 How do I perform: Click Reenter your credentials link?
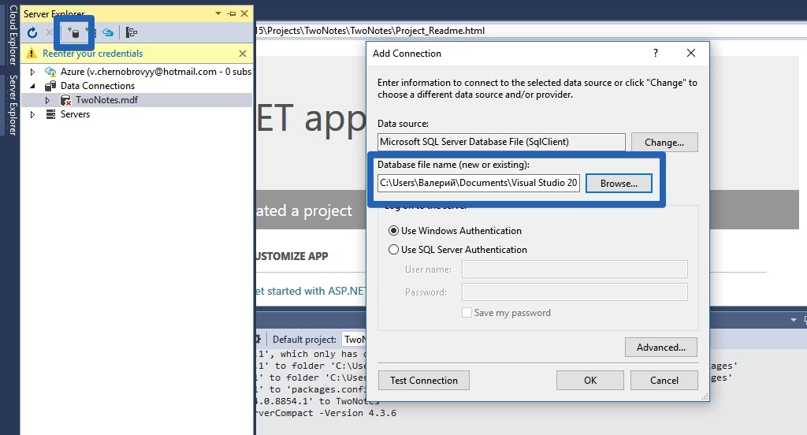[93, 54]
